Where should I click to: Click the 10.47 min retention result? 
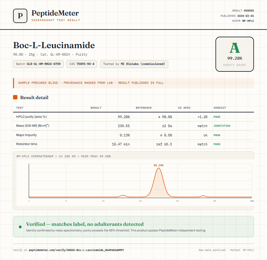(121, 144)
